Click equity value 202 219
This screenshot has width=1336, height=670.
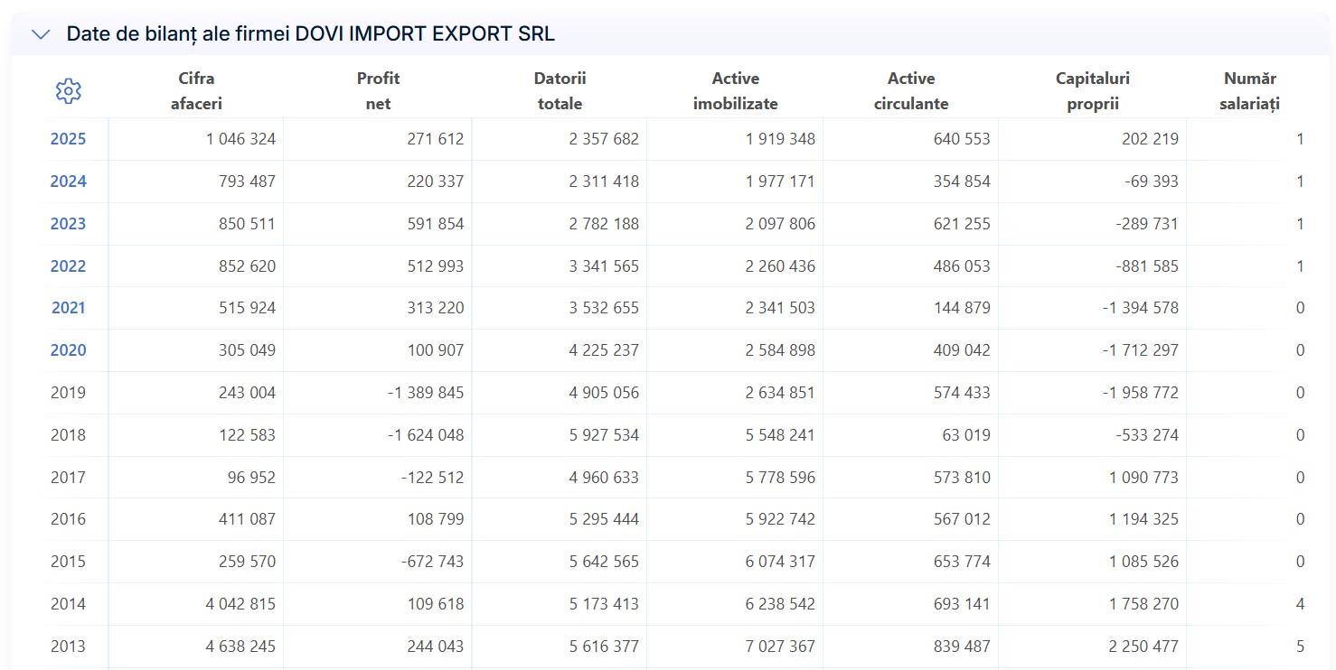click(x=1149, y=139)
